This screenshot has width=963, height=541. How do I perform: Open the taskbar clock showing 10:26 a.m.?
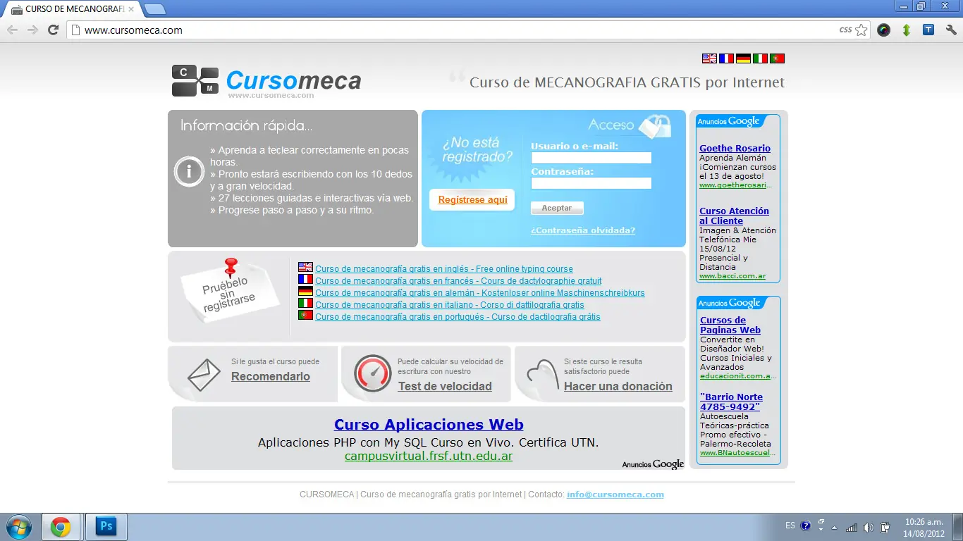924,527
